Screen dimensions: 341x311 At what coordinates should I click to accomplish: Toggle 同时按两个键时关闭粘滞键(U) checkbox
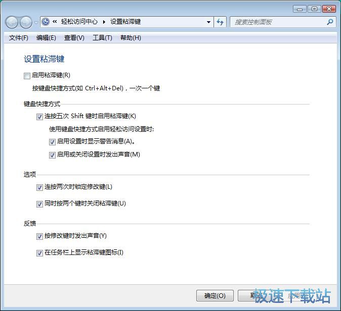click(39, 204)
